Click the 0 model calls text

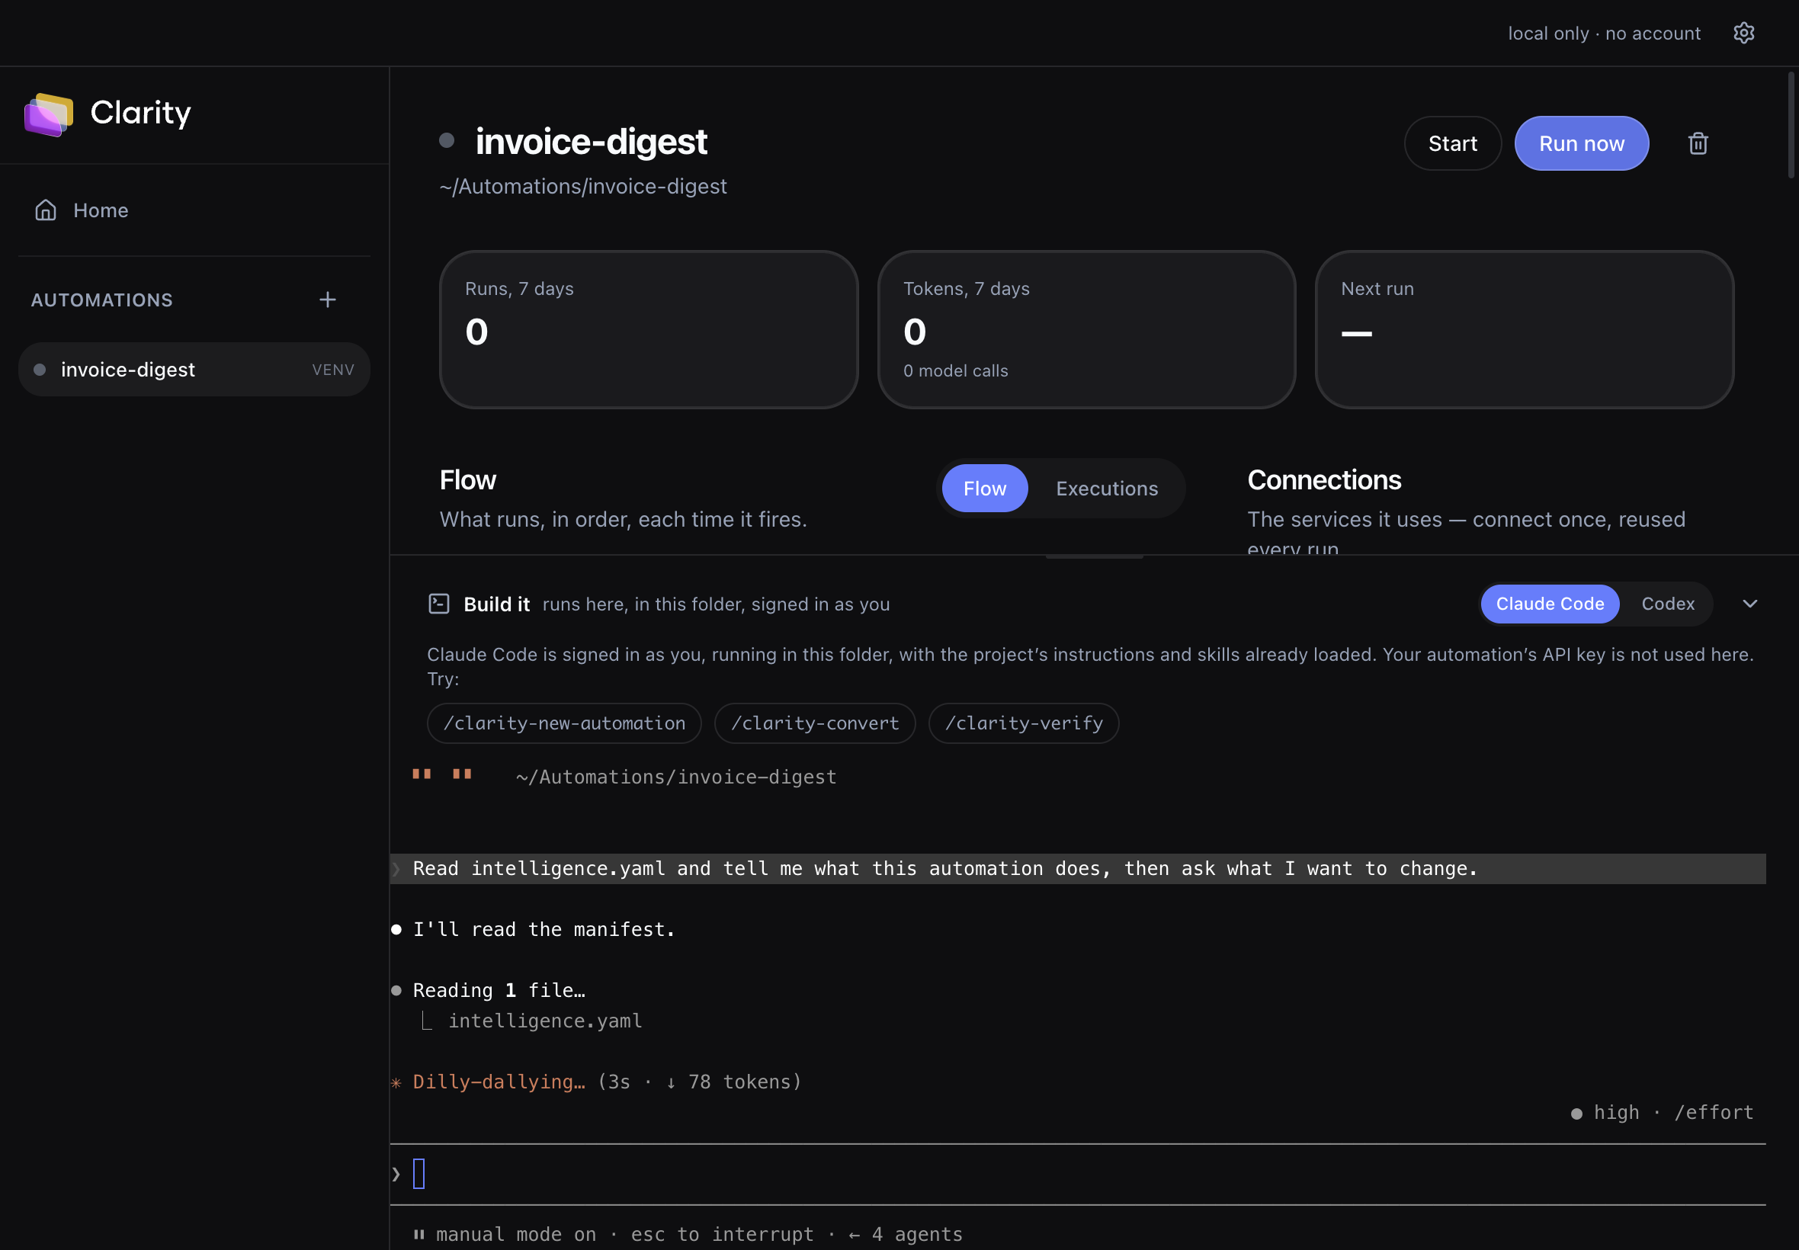pyautogui.click(x=955, y=371)
